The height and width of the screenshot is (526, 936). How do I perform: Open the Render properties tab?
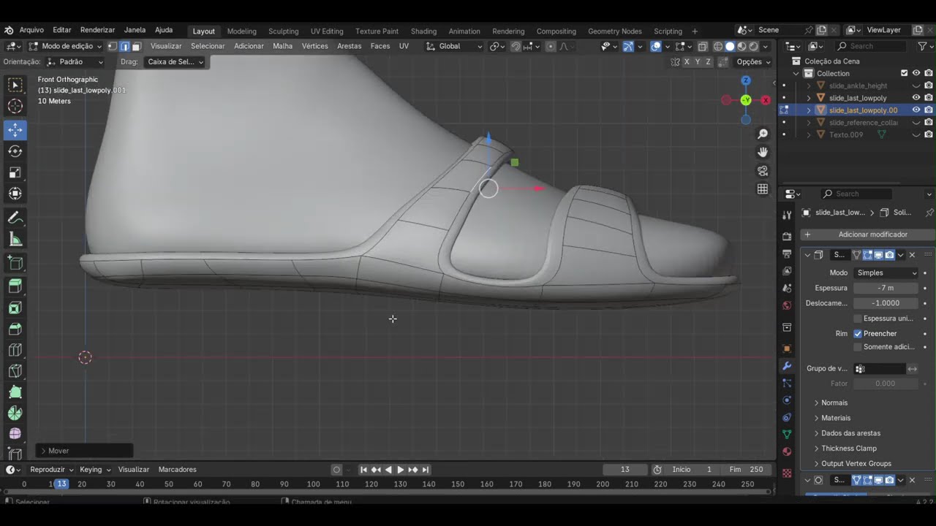tap(787, 236)
